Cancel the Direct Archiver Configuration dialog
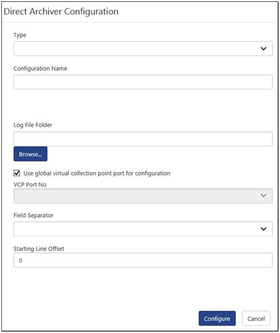 [257, 318]
